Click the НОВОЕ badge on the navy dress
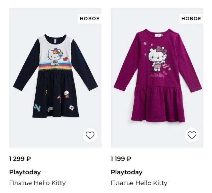This screenshot has width=212, height=193. [x=90, y=19]
